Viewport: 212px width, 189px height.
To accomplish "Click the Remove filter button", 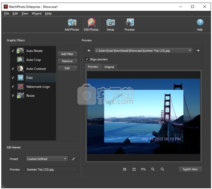I will [67, 61].
